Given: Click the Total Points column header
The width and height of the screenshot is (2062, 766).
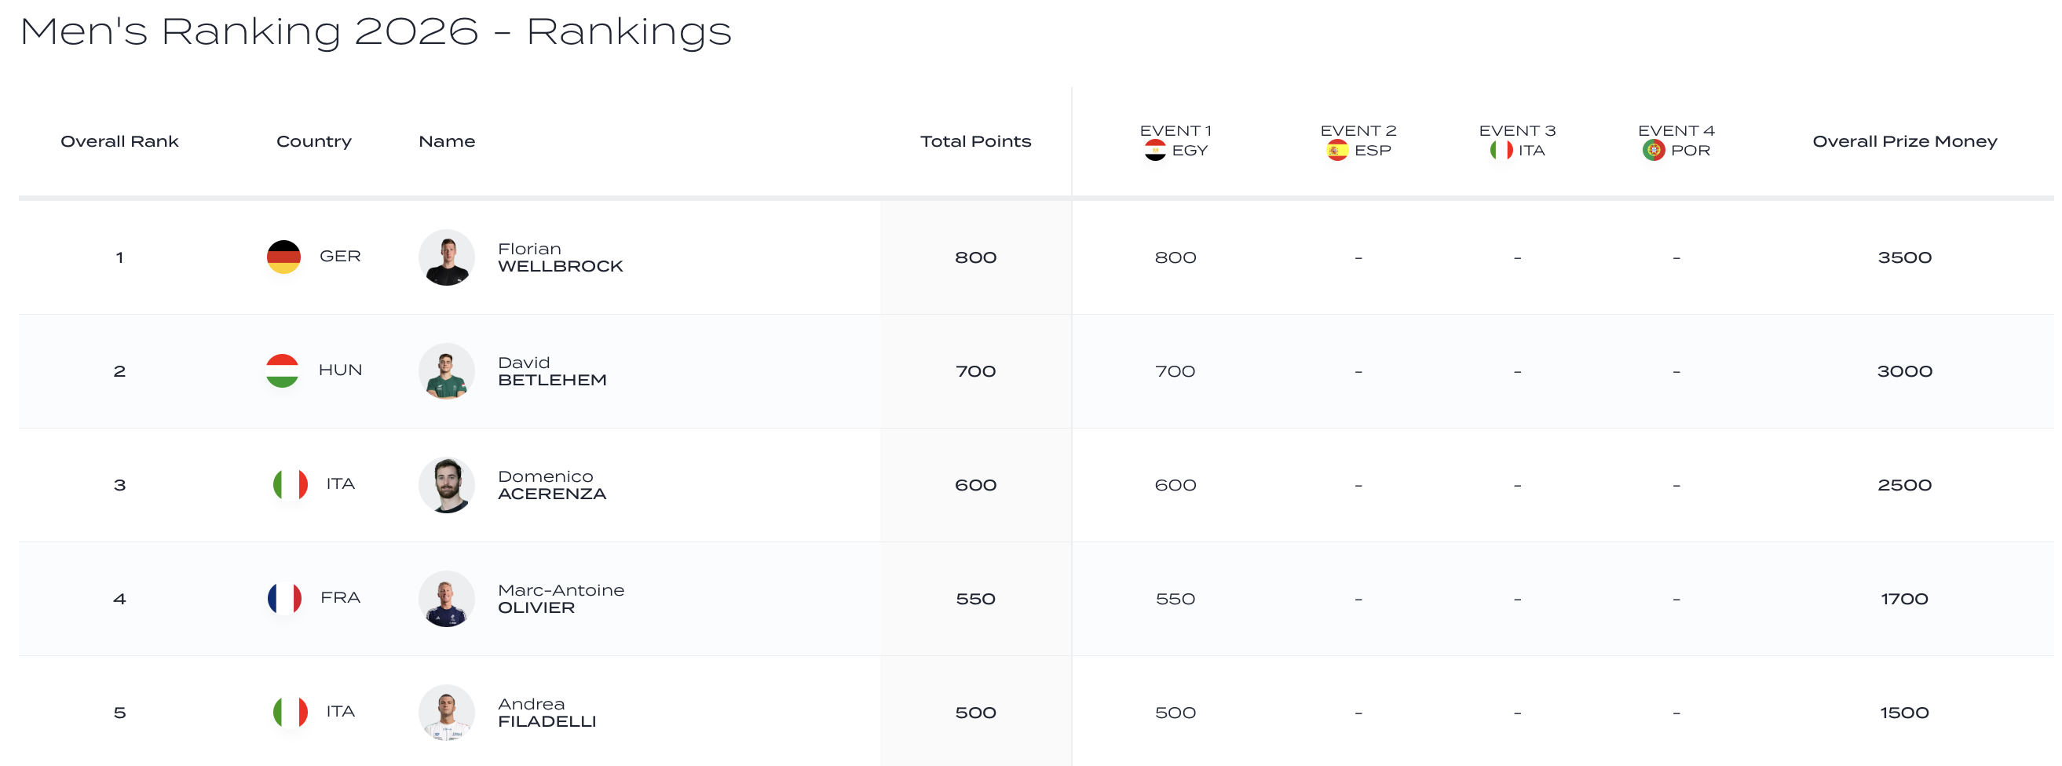Looking at the screenshot, I should click(x=975, y=142).
